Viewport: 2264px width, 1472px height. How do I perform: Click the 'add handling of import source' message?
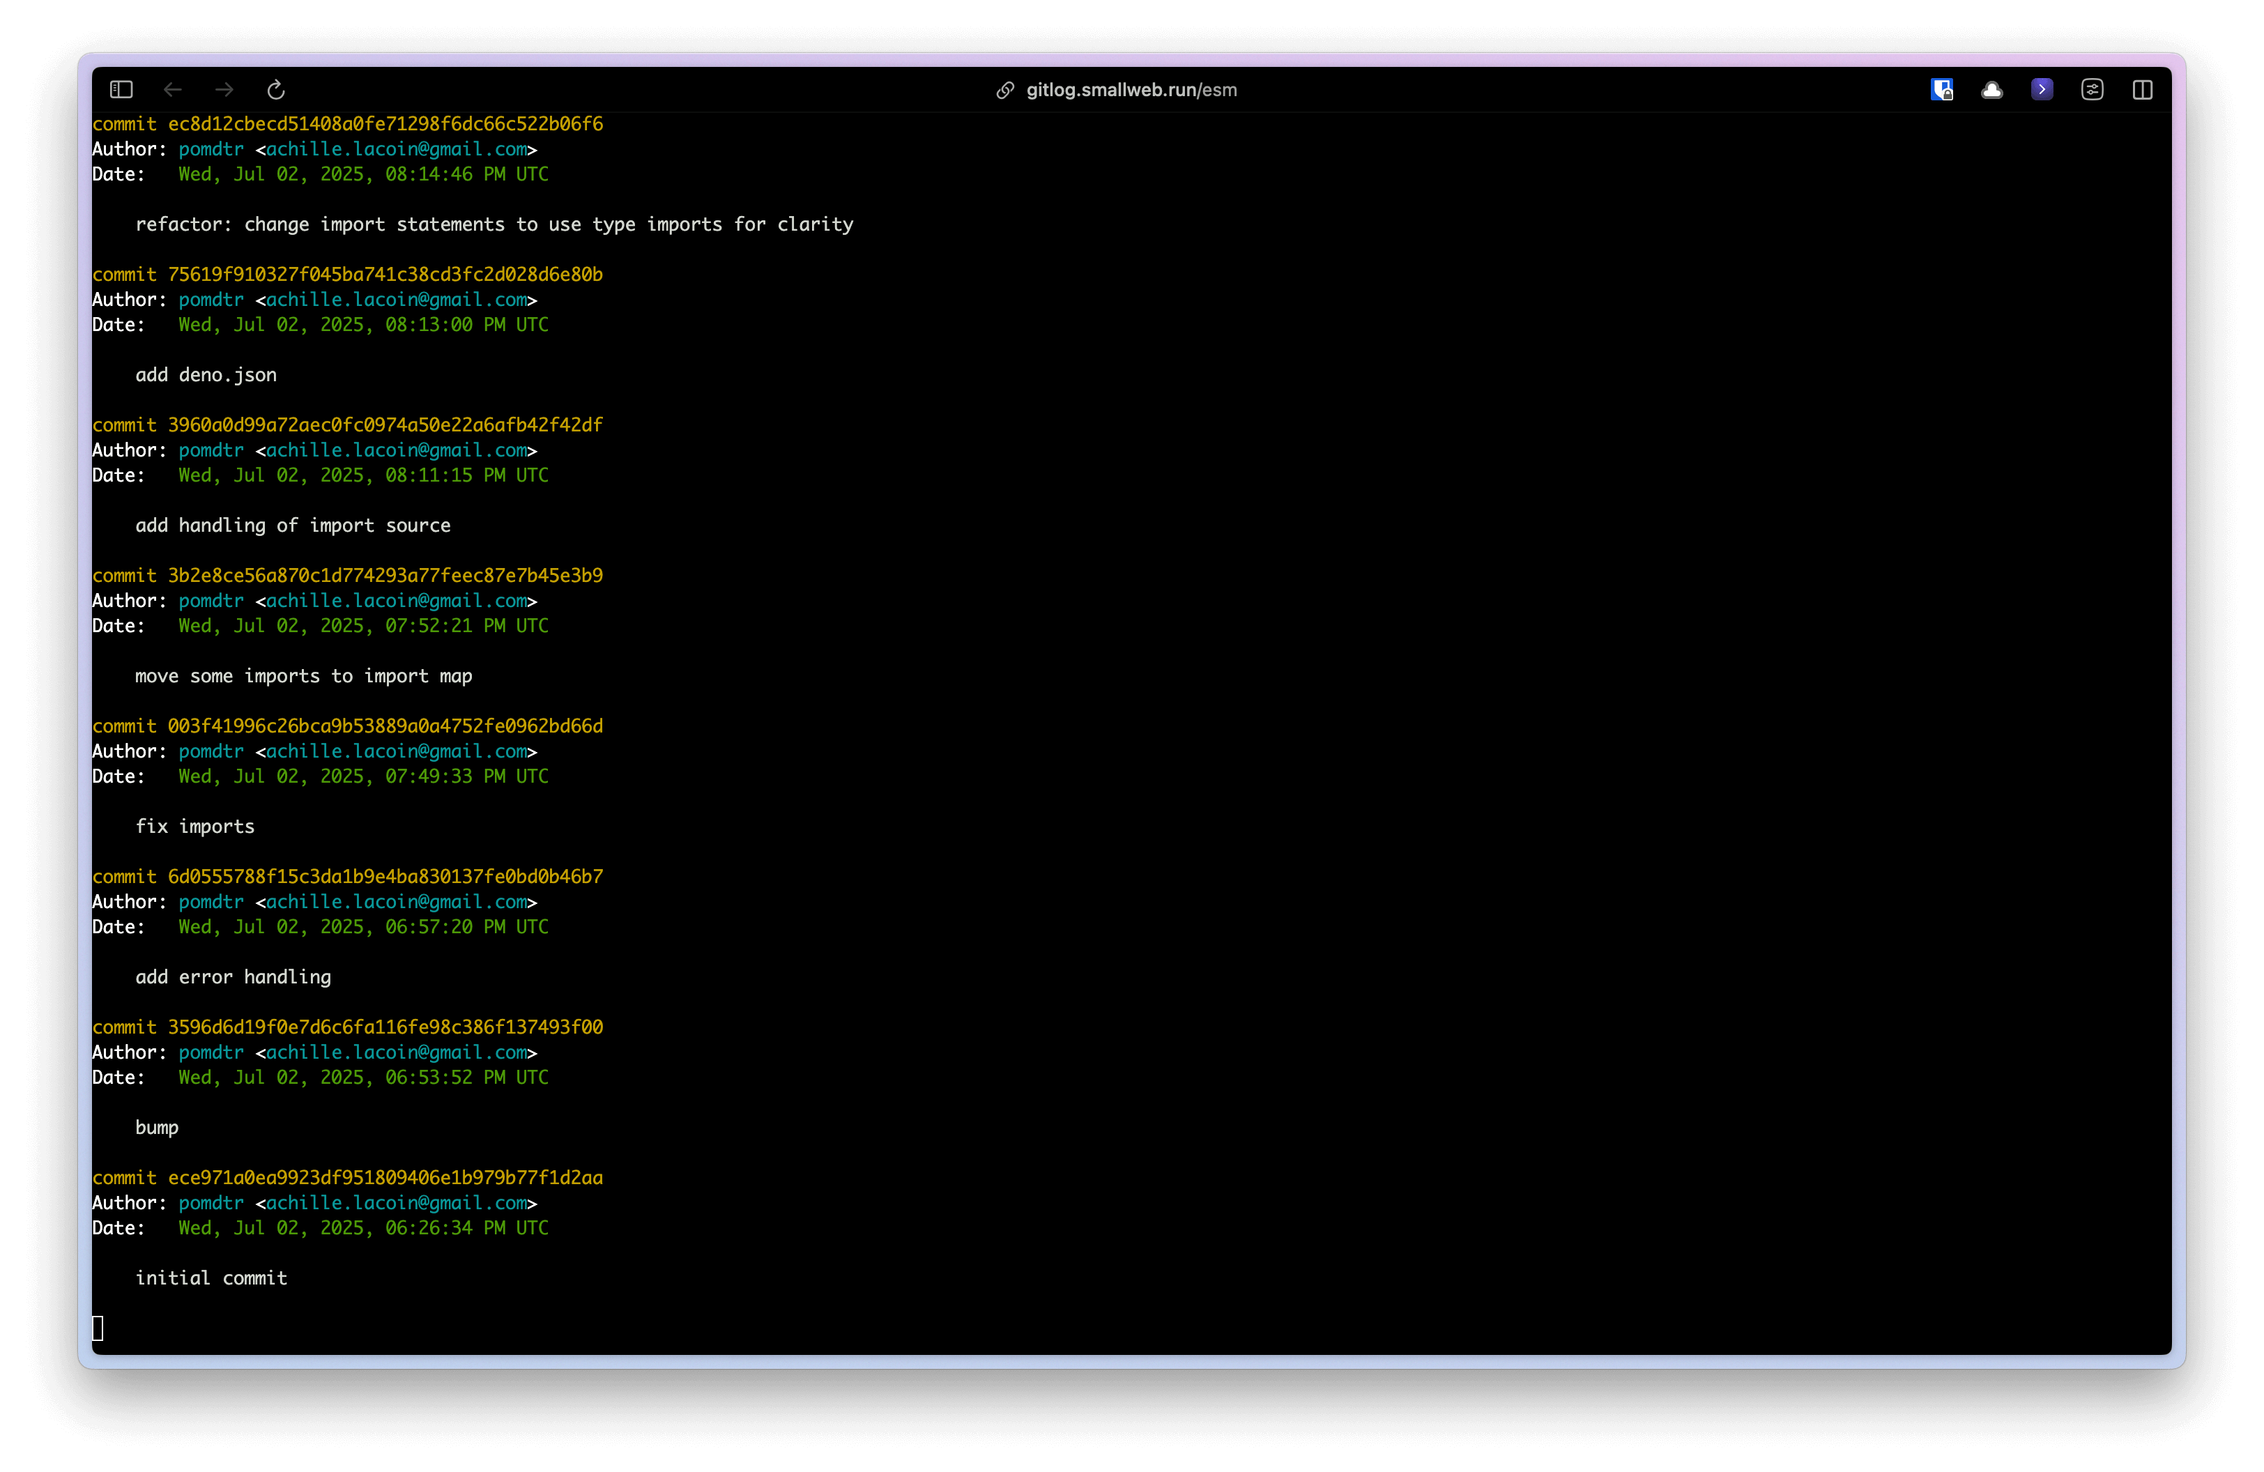293,526
